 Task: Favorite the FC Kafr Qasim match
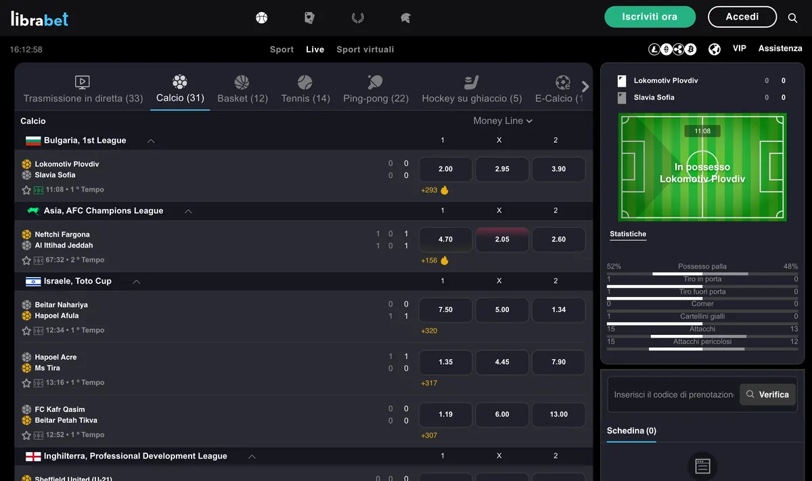(26, 436)
